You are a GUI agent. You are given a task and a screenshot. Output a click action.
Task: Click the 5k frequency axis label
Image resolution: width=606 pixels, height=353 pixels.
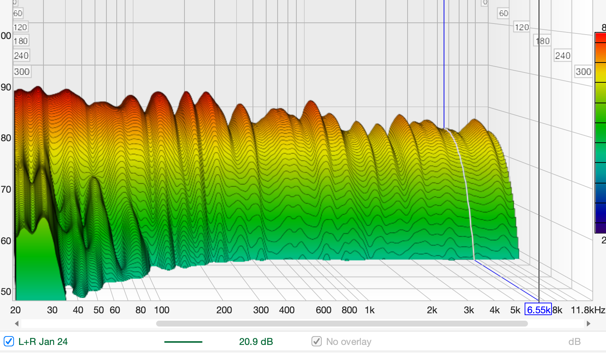[x=515, y=310]
